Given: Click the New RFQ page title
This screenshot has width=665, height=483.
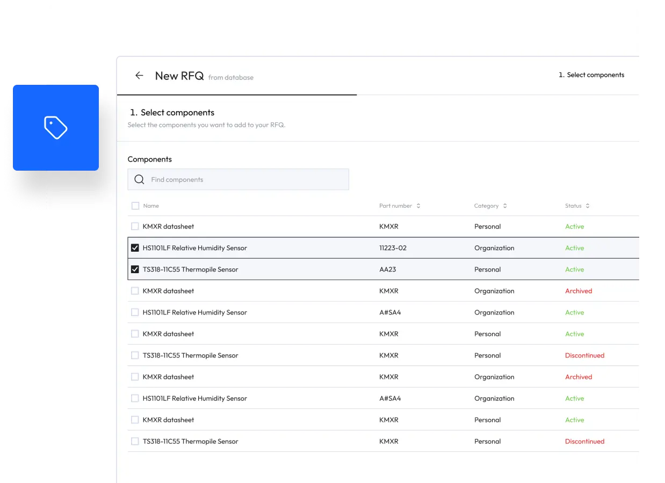Looking at the screenshot, I should [x=179, y=76].
